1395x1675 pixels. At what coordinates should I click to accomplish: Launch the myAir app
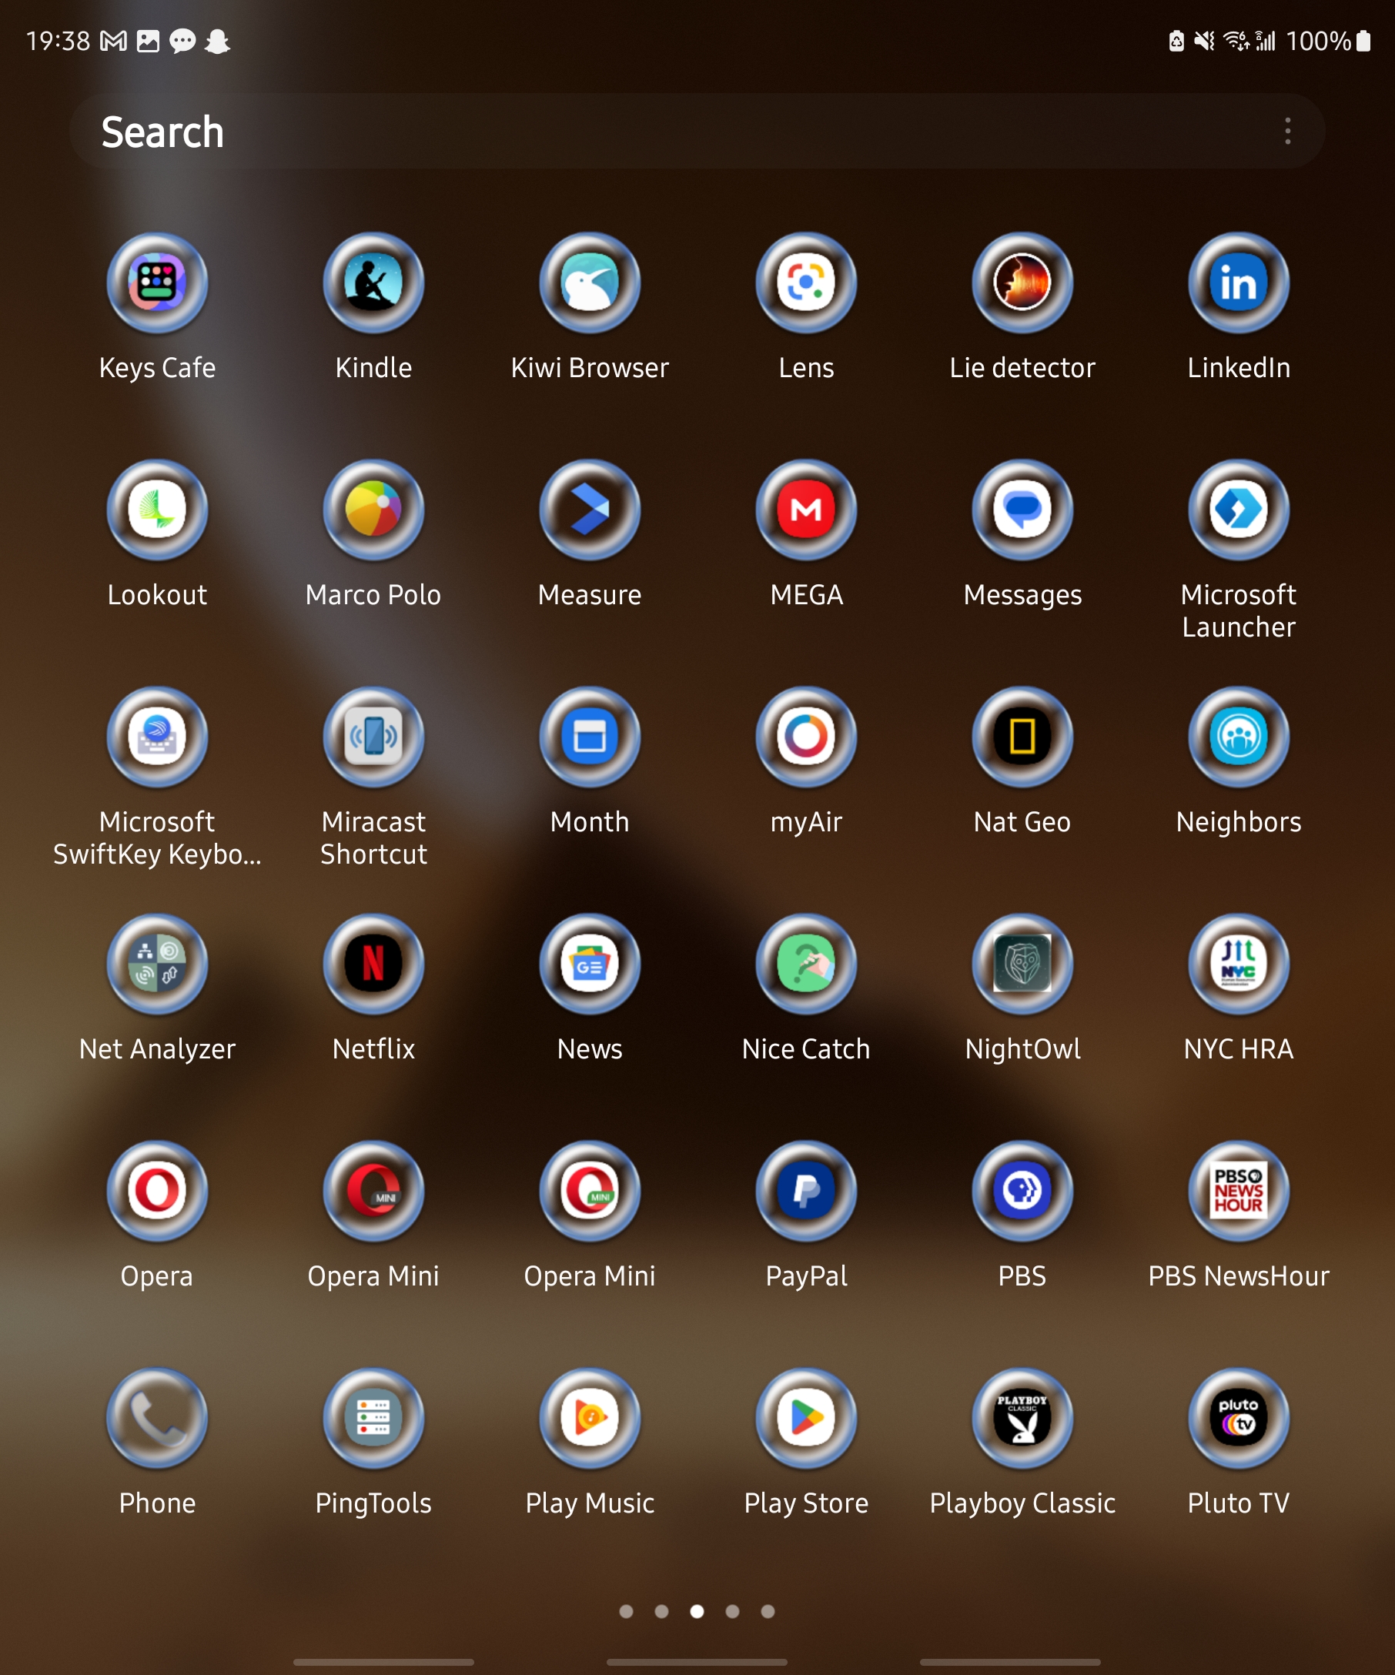pyautogui.click(x=805, y=737)
